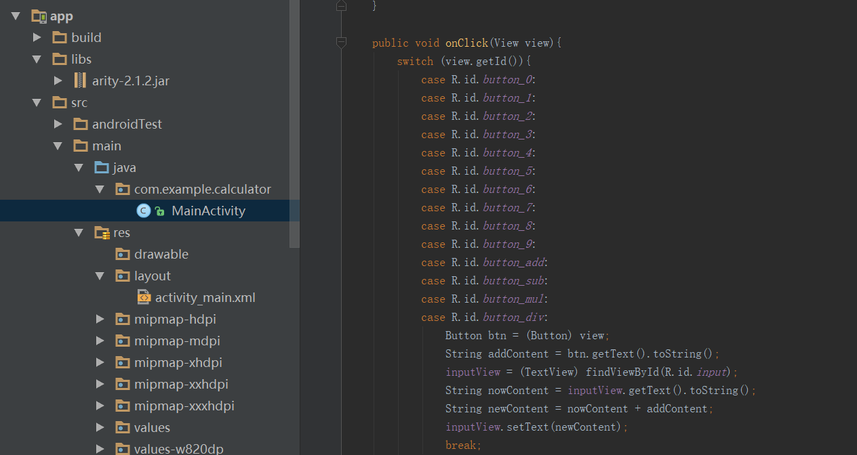Select the values folder
Screen dimensions: 857x455
click(x=152, y=428)
